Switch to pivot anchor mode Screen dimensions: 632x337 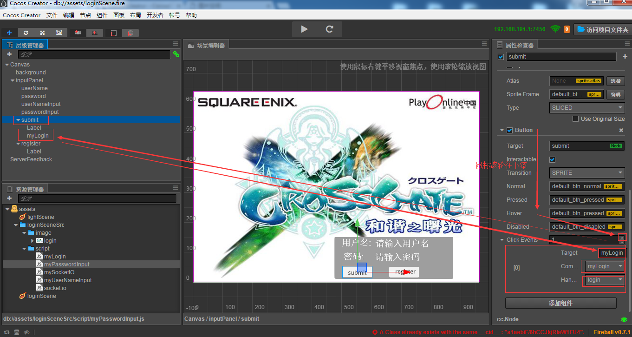pos(78,33)
